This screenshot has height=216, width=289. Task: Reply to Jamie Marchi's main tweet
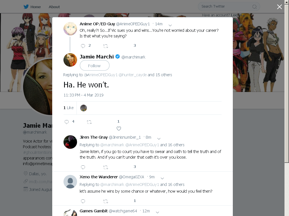(67, 122)
